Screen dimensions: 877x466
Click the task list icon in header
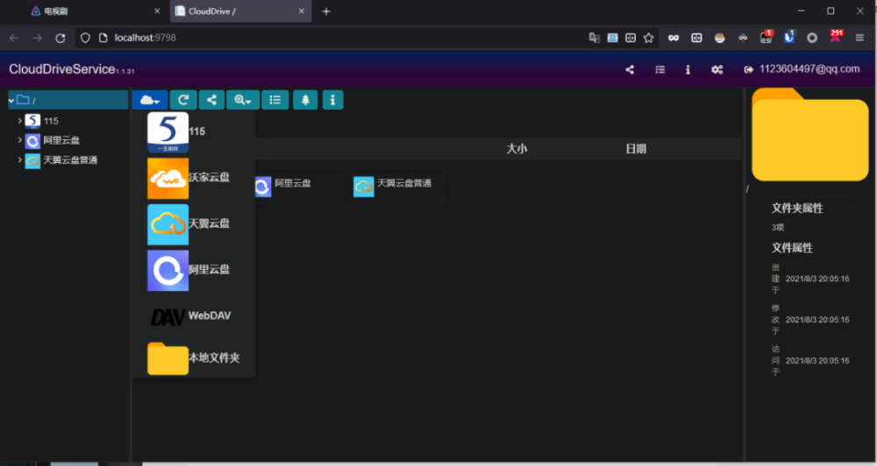tap(660, 69)
